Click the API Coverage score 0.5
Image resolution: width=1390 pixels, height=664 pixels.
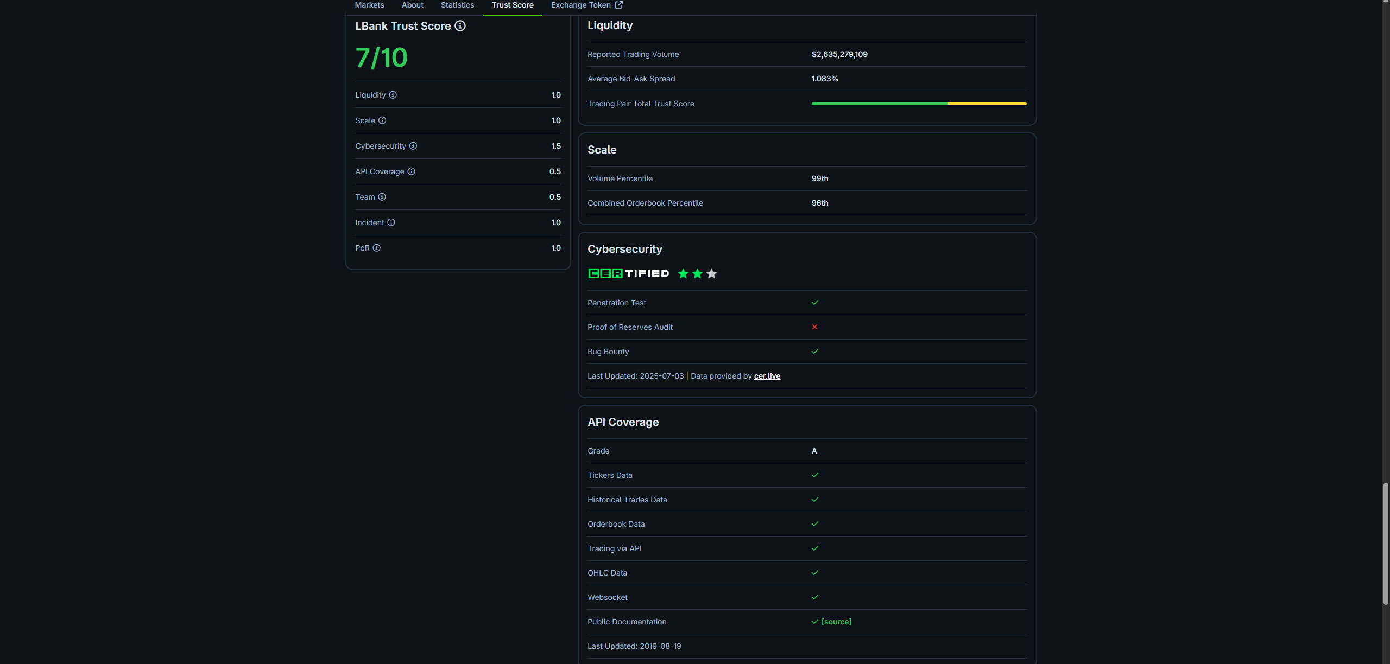(555, 171)
